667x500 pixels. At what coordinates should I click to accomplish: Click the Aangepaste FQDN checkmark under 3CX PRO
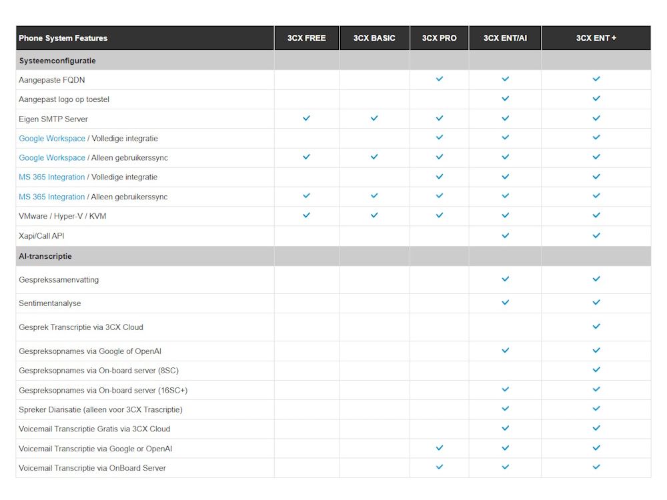coord(440,79)
